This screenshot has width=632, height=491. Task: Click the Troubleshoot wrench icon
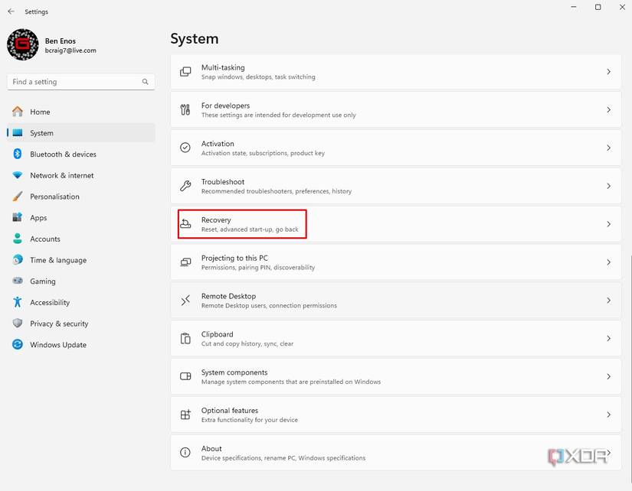(x=185, y=186)
